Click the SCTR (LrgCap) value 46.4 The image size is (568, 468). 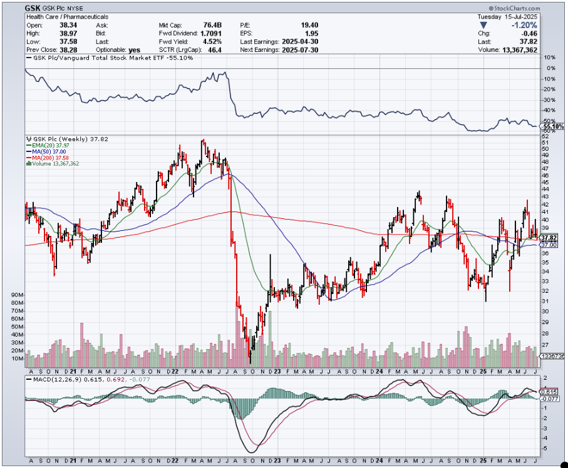coord(215,50)
